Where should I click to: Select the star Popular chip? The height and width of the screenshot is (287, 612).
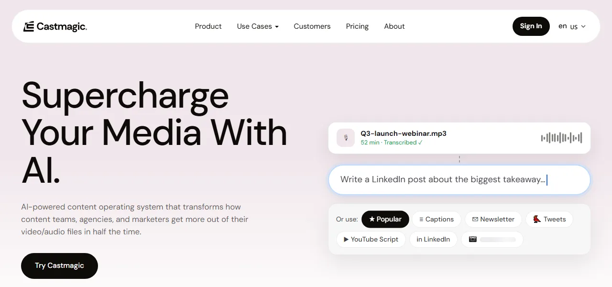pos(385,219)
